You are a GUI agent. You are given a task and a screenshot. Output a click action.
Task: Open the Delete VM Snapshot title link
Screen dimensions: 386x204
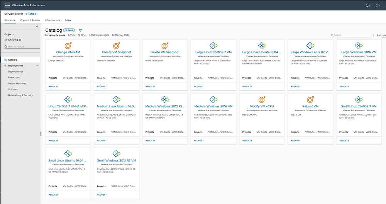pyautogui.click(x=165, y=52)
